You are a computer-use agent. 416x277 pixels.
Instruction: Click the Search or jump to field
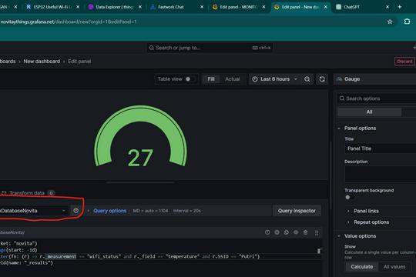(210, 48)
